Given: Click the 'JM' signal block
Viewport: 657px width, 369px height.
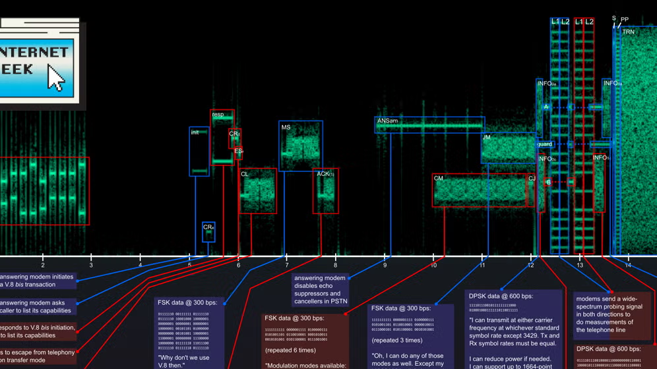Looking at the screenshot, I should click(508, 148).
